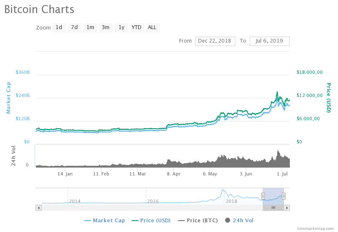The height and width of the screenshot is (232, 338).
Task: Click the navigator right range handle
Action: 283,196
